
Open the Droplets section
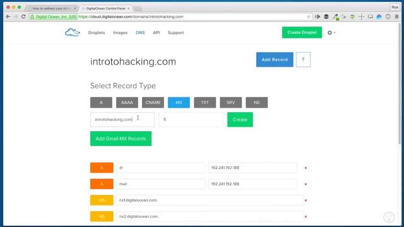point(97,33)
